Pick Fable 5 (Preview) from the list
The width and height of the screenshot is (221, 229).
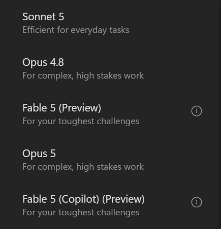point(109,114)
